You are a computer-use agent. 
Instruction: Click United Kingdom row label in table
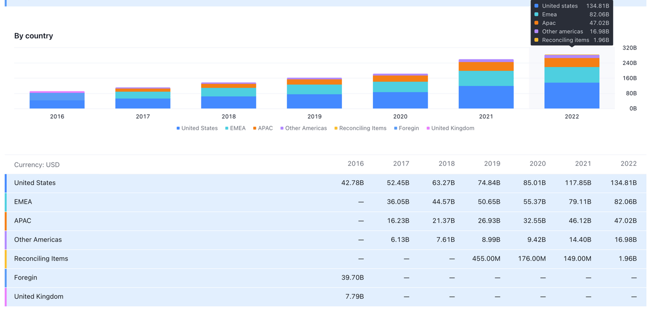click(39, 297)
